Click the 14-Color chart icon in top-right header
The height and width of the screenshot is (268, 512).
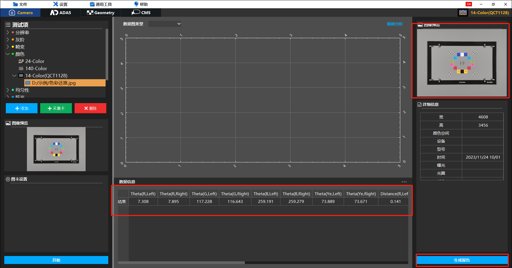point(463,13)
